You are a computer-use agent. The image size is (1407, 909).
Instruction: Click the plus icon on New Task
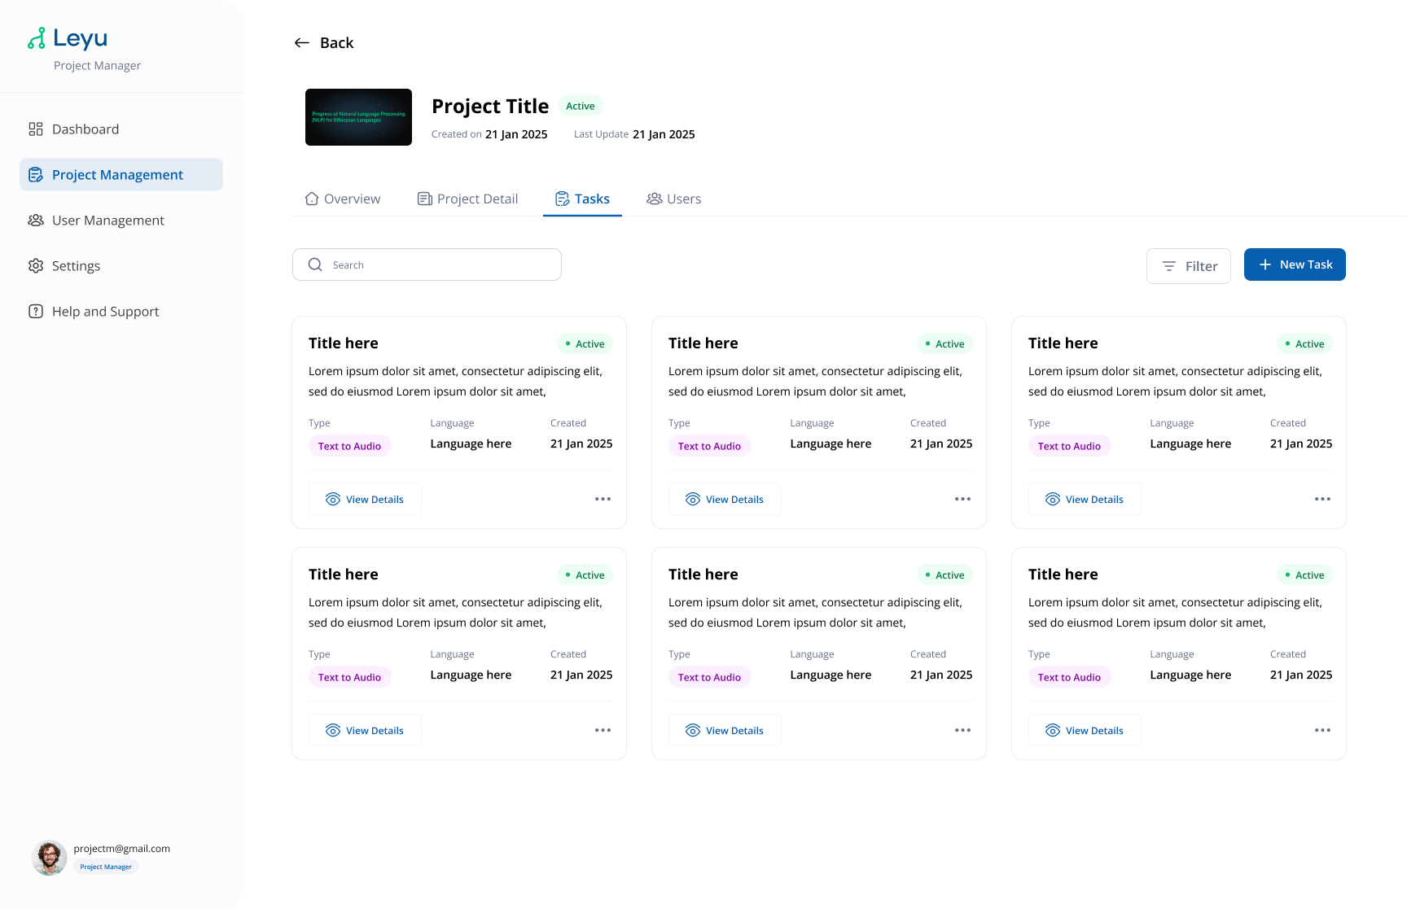(x=1265, y=264)
